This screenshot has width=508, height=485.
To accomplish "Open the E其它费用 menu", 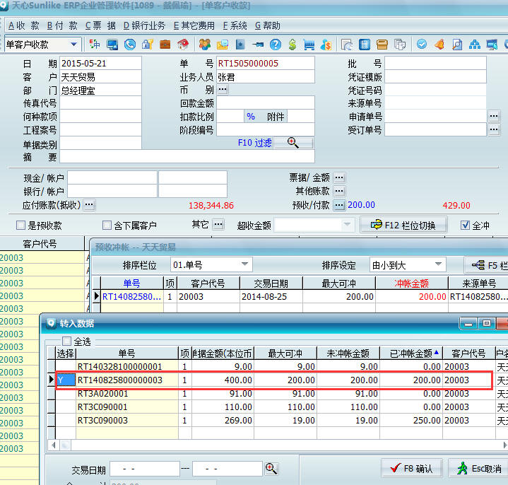I will point(194,25).
